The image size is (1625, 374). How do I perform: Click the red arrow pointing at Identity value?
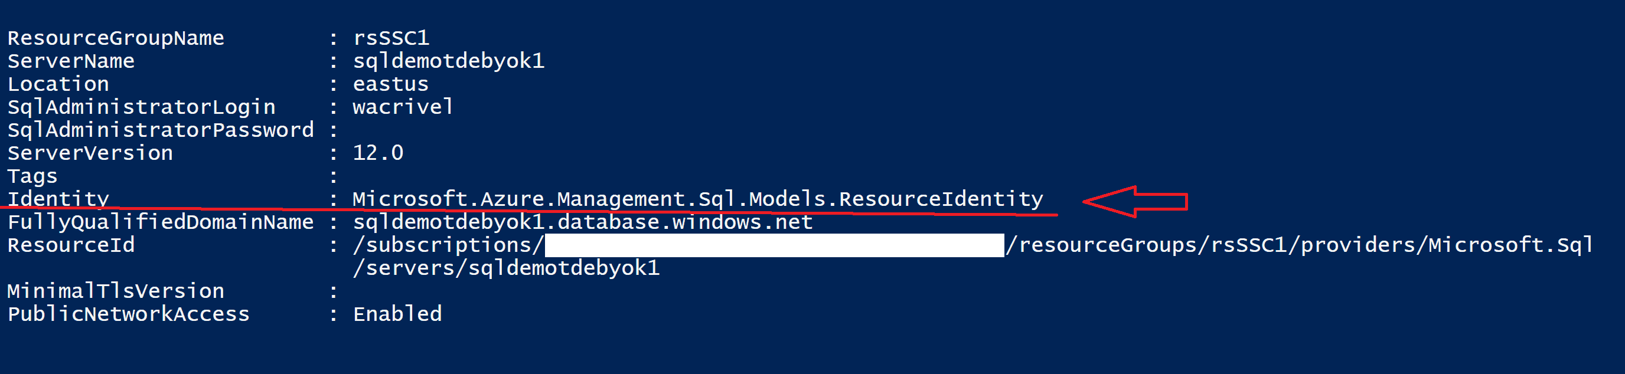coord(1134,201)
